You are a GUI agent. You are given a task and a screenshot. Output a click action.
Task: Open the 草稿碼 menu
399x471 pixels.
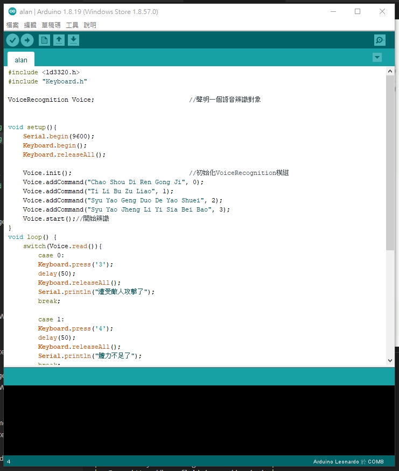[51, 25]
